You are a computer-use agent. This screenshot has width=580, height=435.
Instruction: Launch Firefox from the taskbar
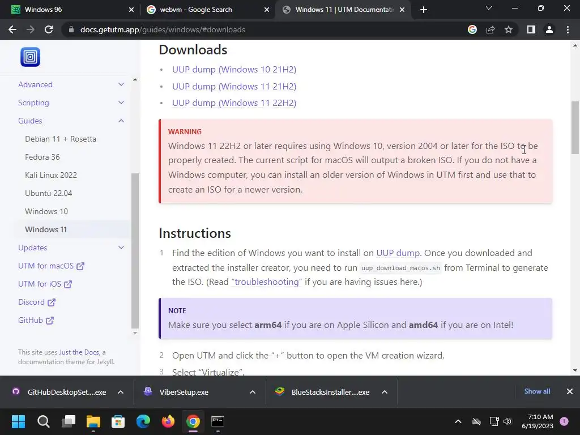(168, 421)
